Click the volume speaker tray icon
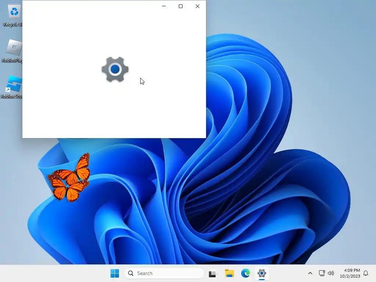The image size is (376, 282). click(x=331, y=273)
